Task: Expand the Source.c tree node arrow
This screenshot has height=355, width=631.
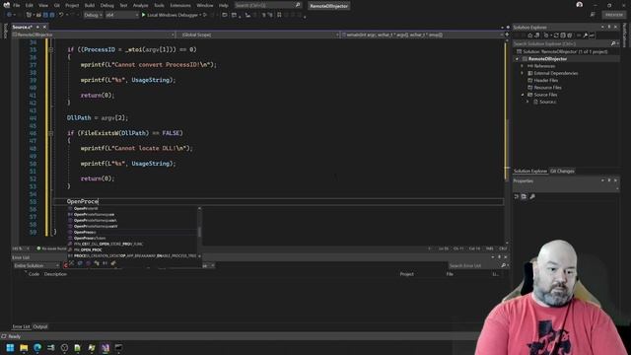Action: click(527, 102)
